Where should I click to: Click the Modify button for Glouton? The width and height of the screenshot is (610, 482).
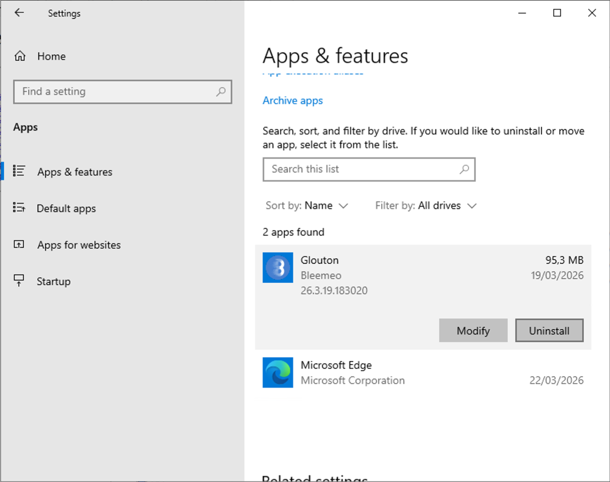click(x=473, y=330)
